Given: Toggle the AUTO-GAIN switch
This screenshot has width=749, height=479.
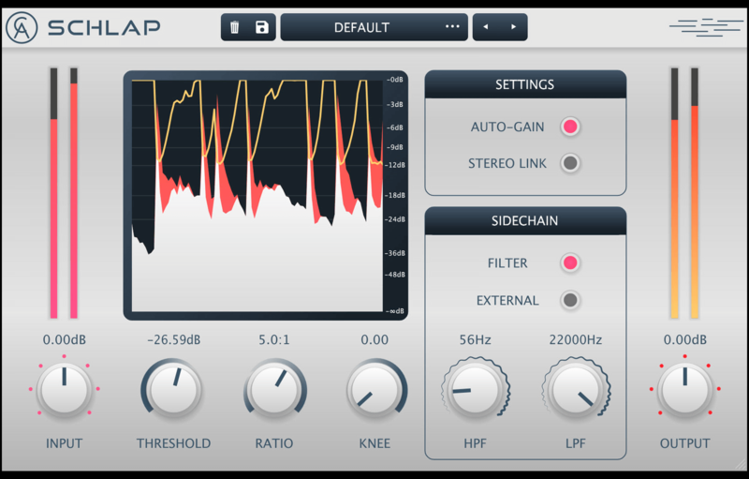Looking at the screenshot, I should 570,127.
